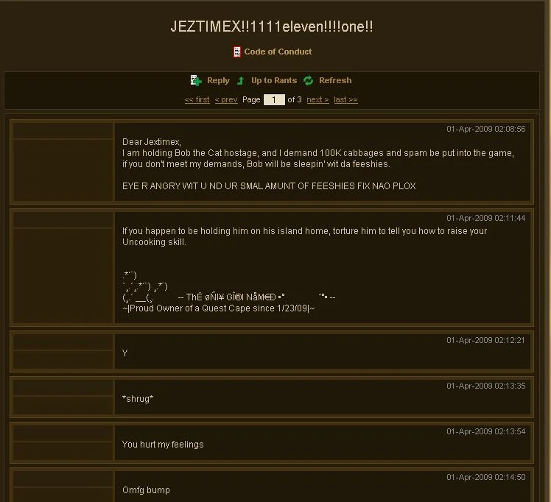
Task: Jump to the first page link
Action: 197,99
